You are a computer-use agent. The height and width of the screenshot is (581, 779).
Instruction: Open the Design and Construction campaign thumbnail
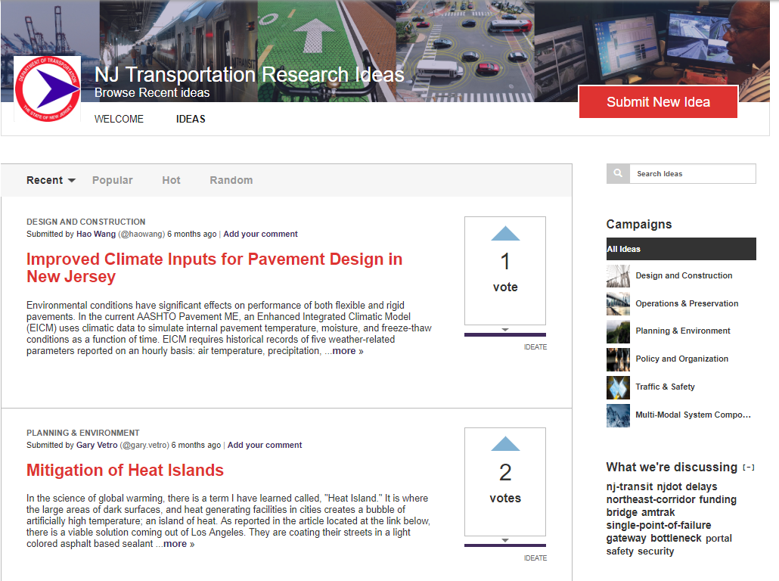click(618, 276)
